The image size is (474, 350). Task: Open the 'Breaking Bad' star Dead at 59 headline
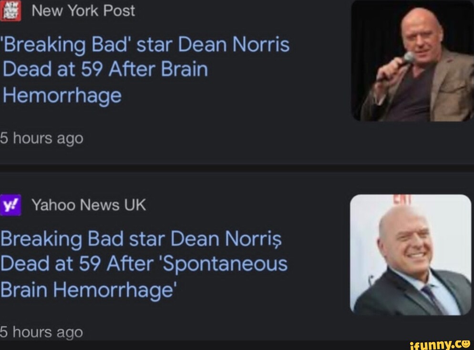143,69
